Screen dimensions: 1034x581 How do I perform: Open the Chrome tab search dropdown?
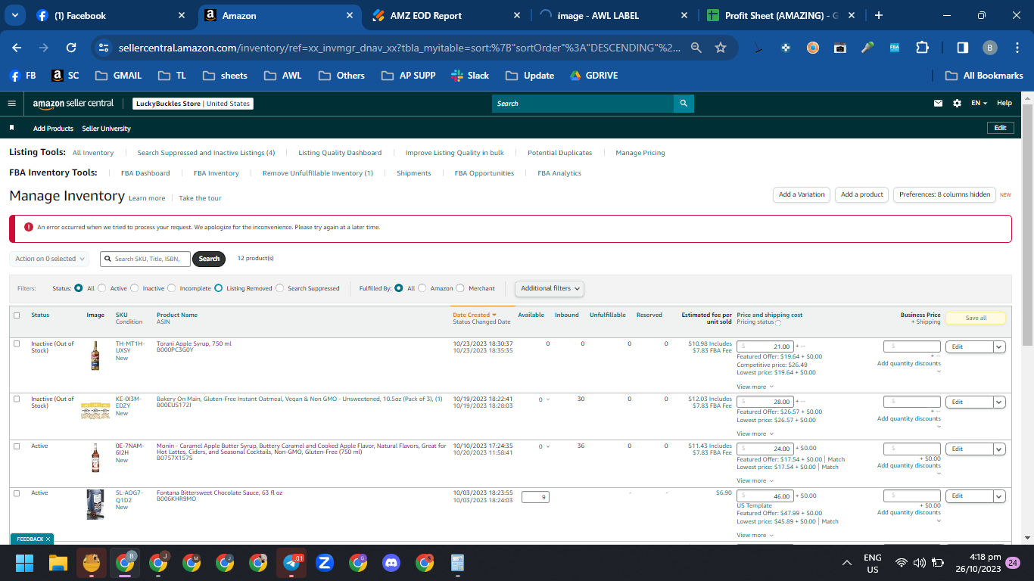pyautogui.click(x=15, y=15)
